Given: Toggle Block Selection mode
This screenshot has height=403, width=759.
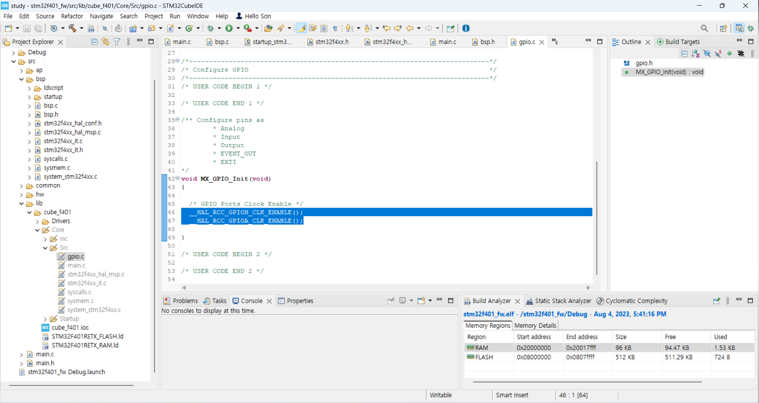Looking at the screenshot, I should click(324, 28).
